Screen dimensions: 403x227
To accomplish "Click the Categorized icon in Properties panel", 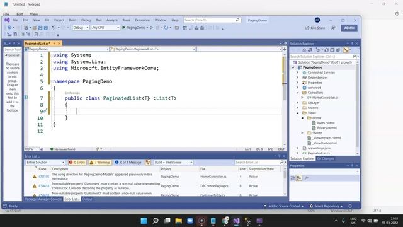I will tap(293, 178).
